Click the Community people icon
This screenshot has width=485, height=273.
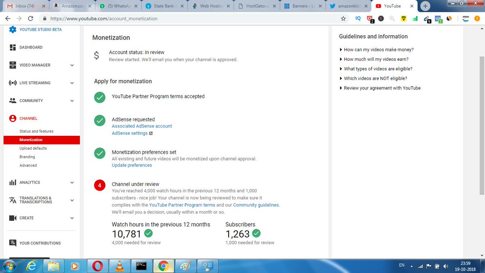[x=13, y=101]
